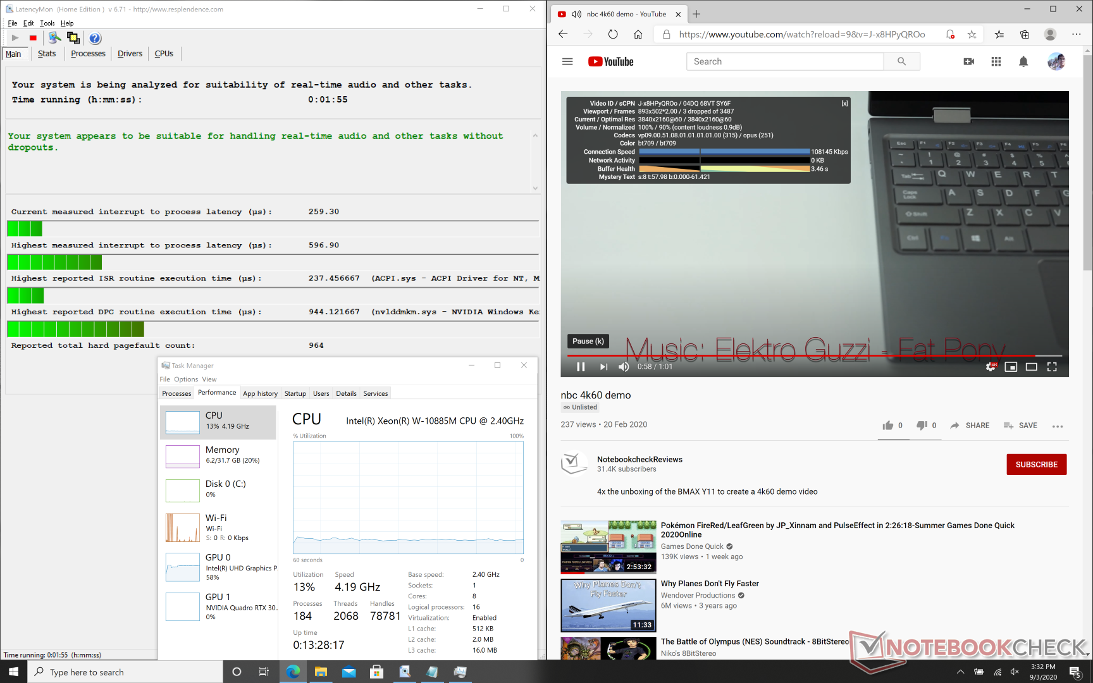Open Pokémon FireRed/LeafGreen video title
Screen dimensions: 1093x683
coord(837,530)
